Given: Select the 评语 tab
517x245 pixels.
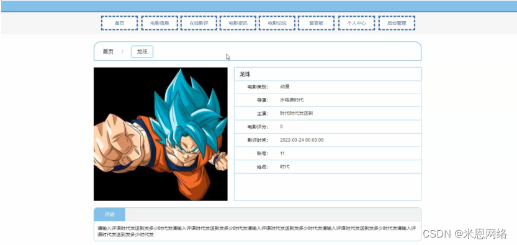Looking at the screenshot, I should pos(109,215).
